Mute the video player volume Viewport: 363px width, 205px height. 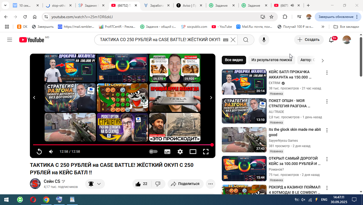[51, 152]
